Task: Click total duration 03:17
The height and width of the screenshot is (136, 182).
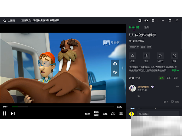Action: coord(119,107)
